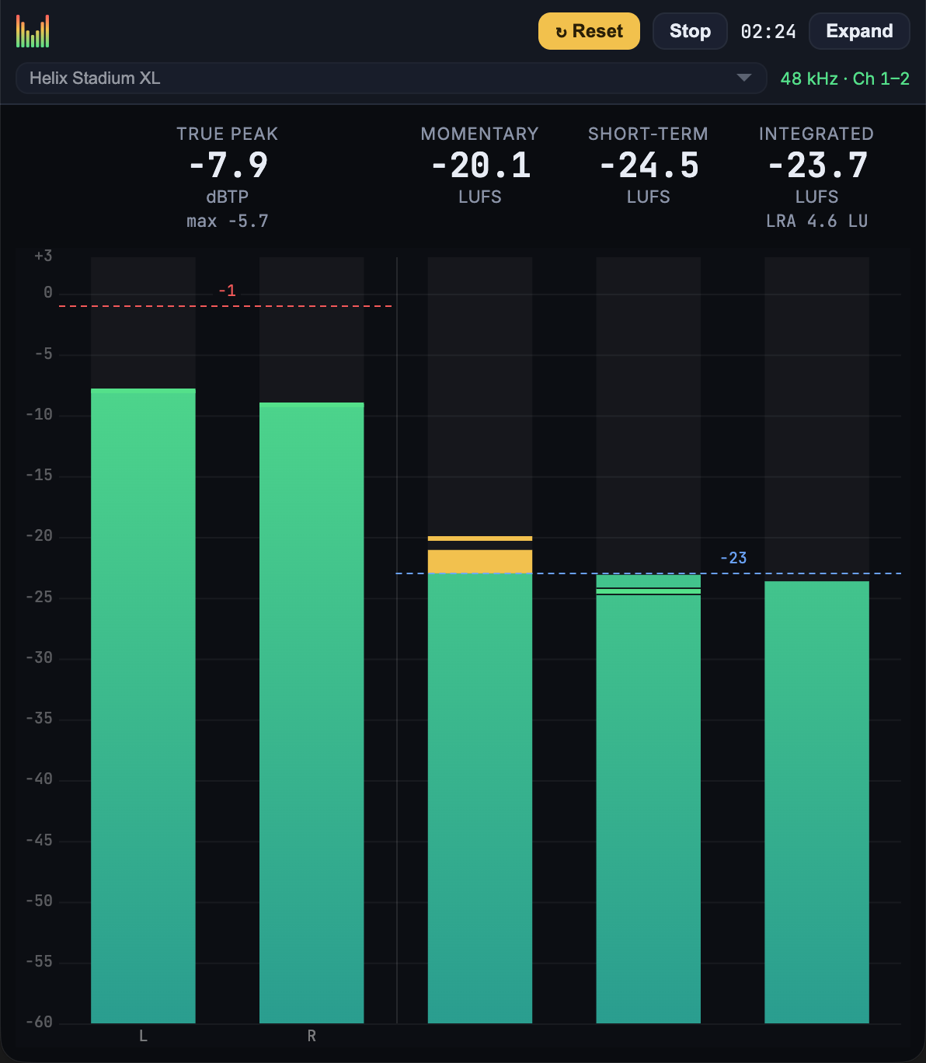Click the L channel label
The height and width of the screenshot is (1063, 926).
pos(143,1036)
